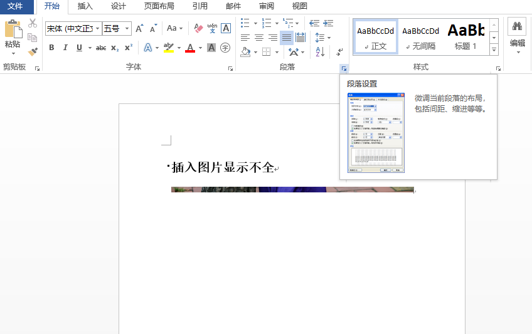Open the font name combo box dropdown
This screenshot has height=334, width=532.
97,28
